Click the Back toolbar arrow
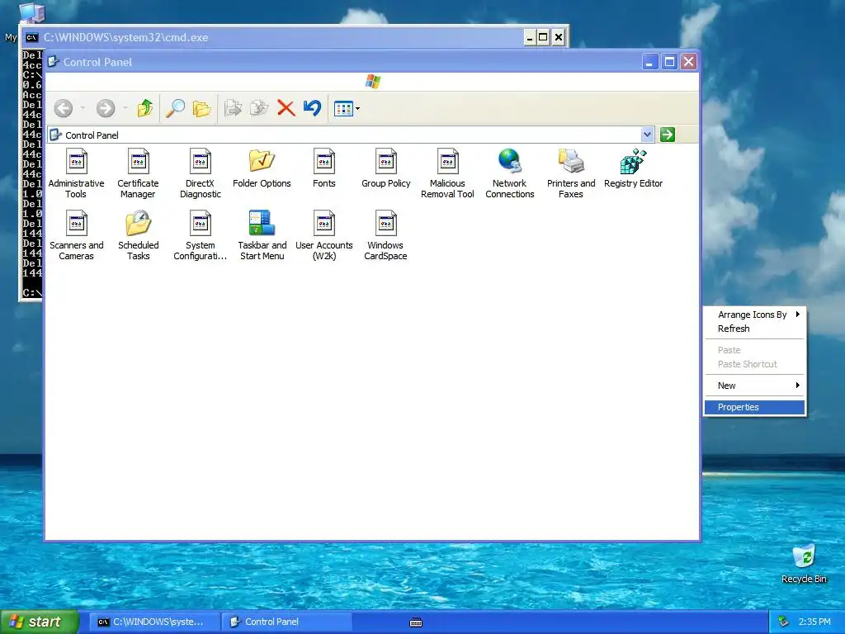 pyautogui.click(x=64, y=108)
